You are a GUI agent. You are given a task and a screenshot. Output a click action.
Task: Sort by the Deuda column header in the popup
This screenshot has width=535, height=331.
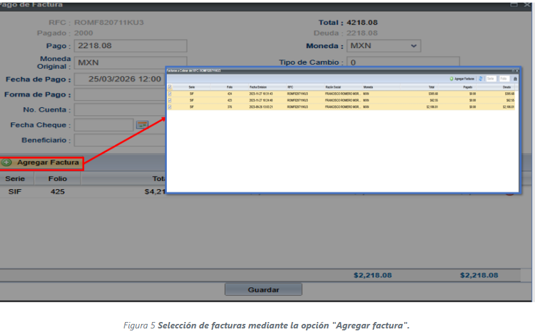tap(507, 87)
